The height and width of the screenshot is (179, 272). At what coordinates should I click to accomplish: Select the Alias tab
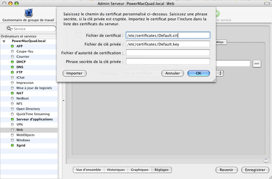[x=221, y=42]
